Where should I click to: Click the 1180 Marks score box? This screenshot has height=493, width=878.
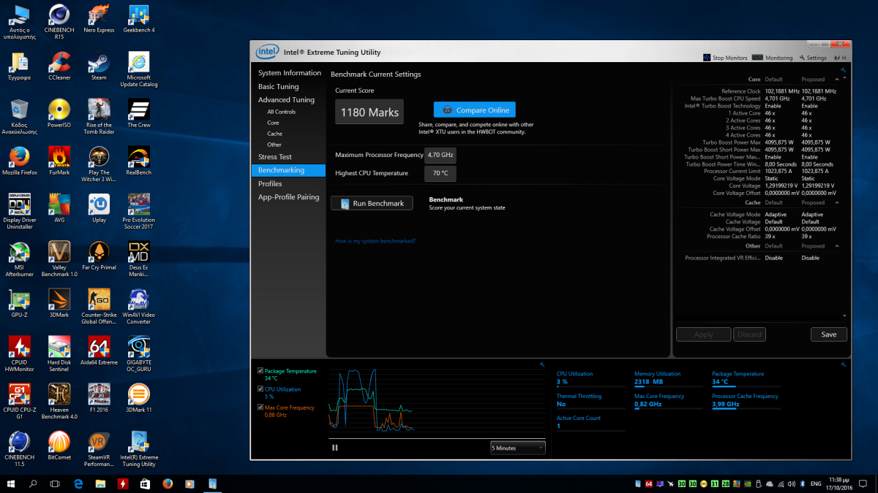click(x=369, y=112)
